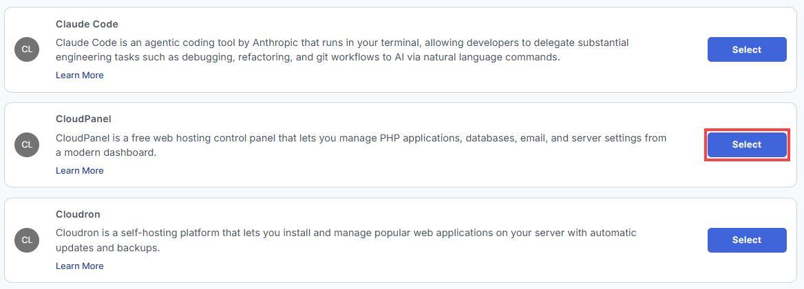Click the Cloudron title text
804x289 pixels.
(x=78, y=214)
